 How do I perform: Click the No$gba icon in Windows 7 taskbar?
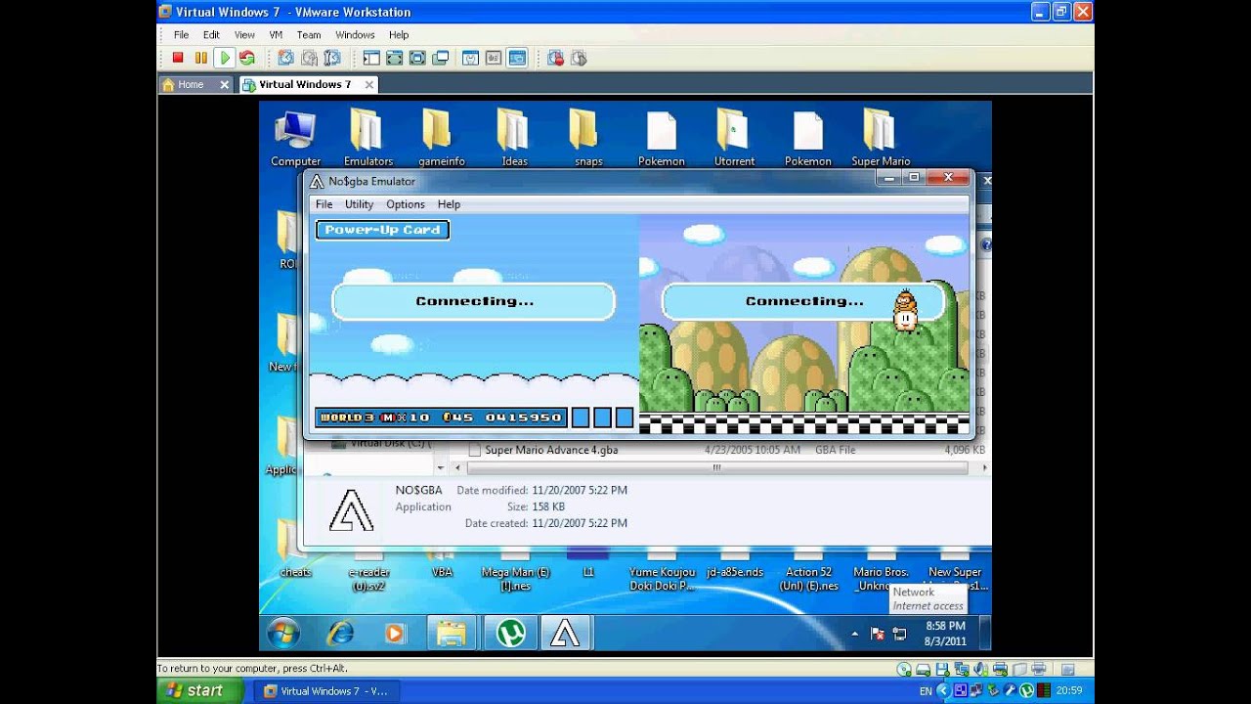coord(565,633)
